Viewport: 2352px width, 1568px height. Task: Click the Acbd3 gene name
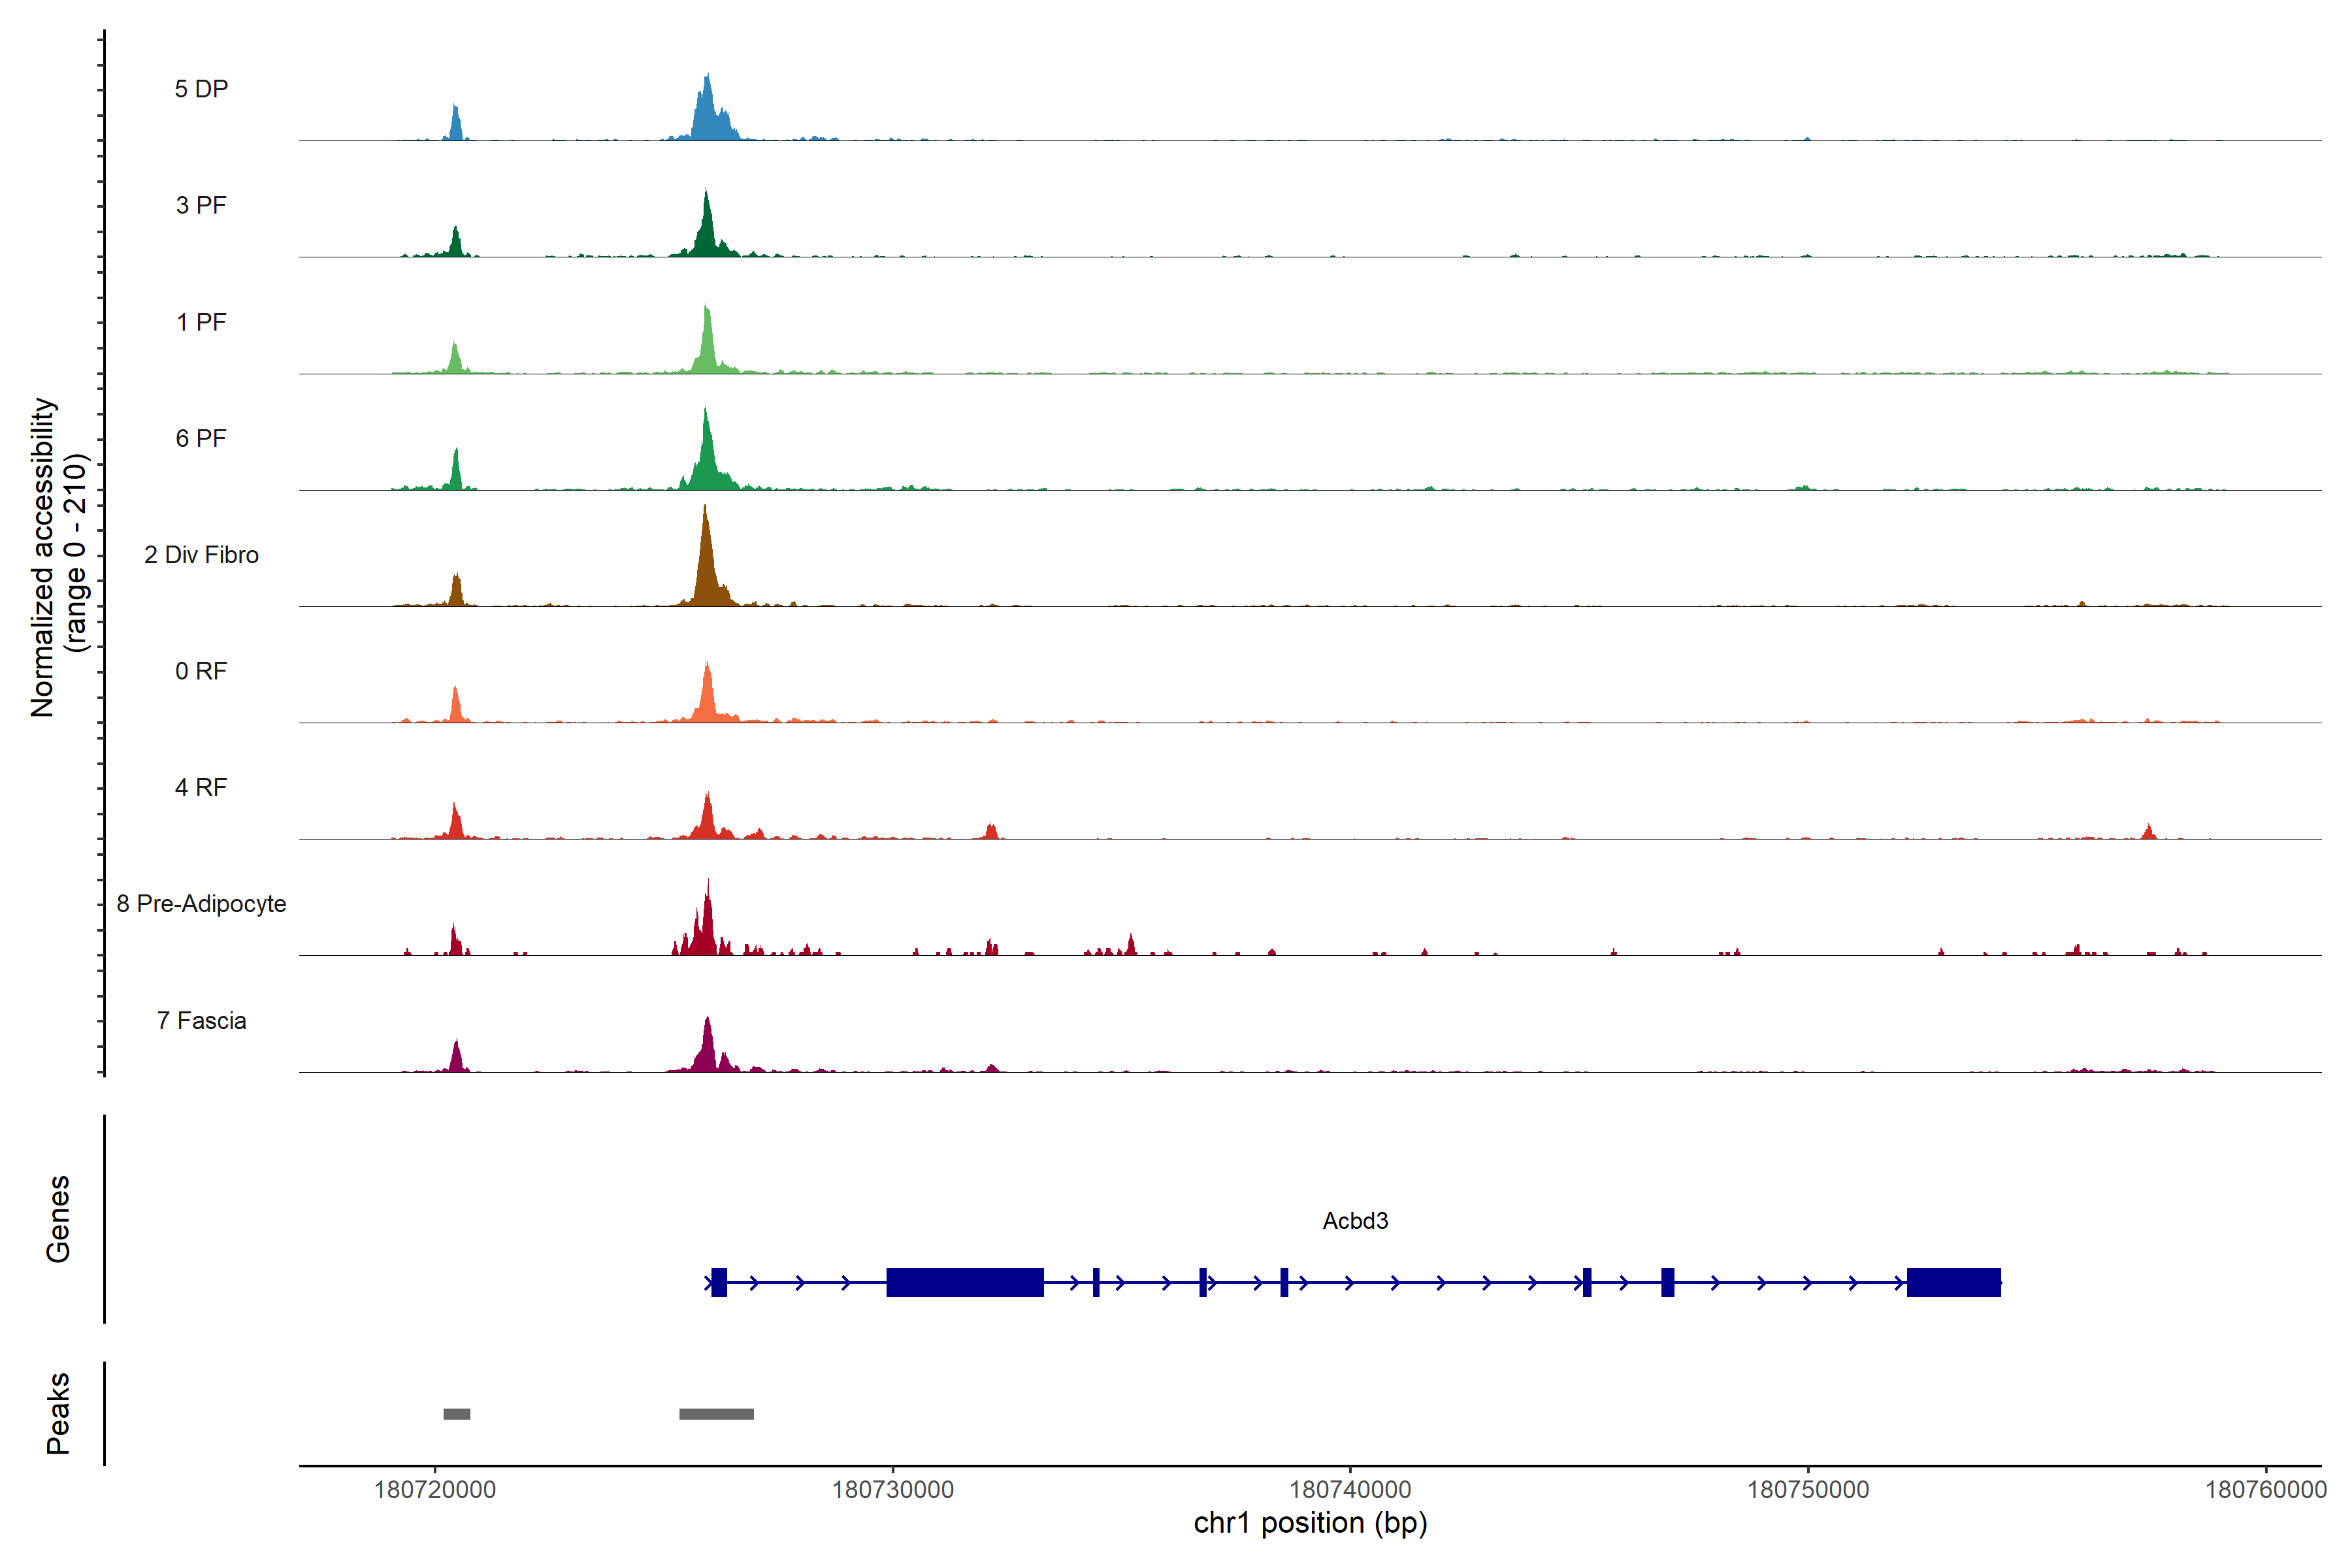pos(1355,1220)
